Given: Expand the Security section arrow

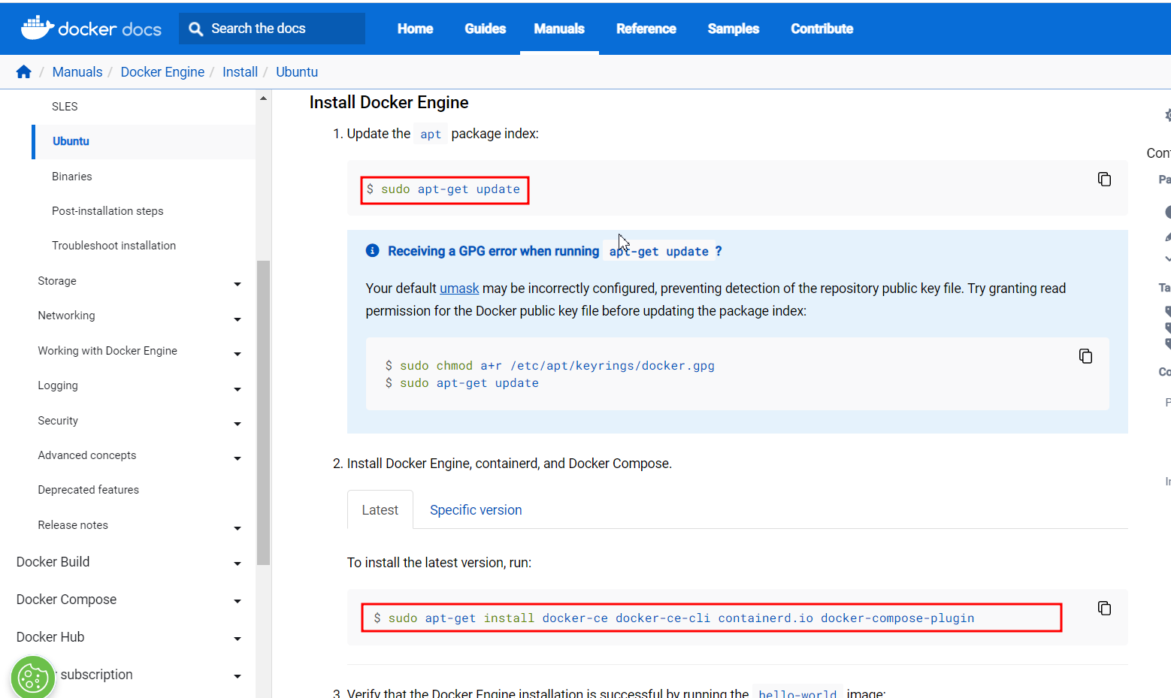Looking at the screenshot, I should point(238,424).
